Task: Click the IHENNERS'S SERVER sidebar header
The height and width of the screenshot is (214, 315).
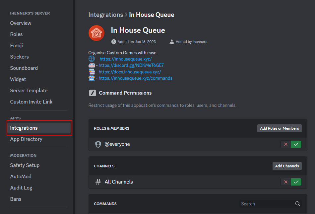Action: coord(30,13)
